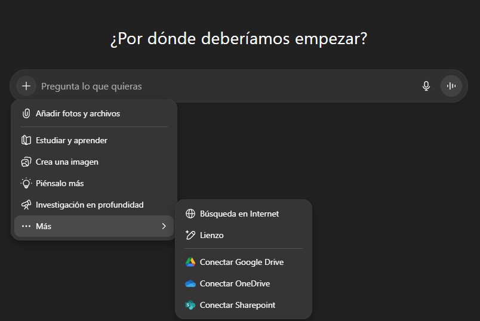Click the OneDrive cloud icon
Viewport: 480px width, 321px height.
(x=190, y=283)
